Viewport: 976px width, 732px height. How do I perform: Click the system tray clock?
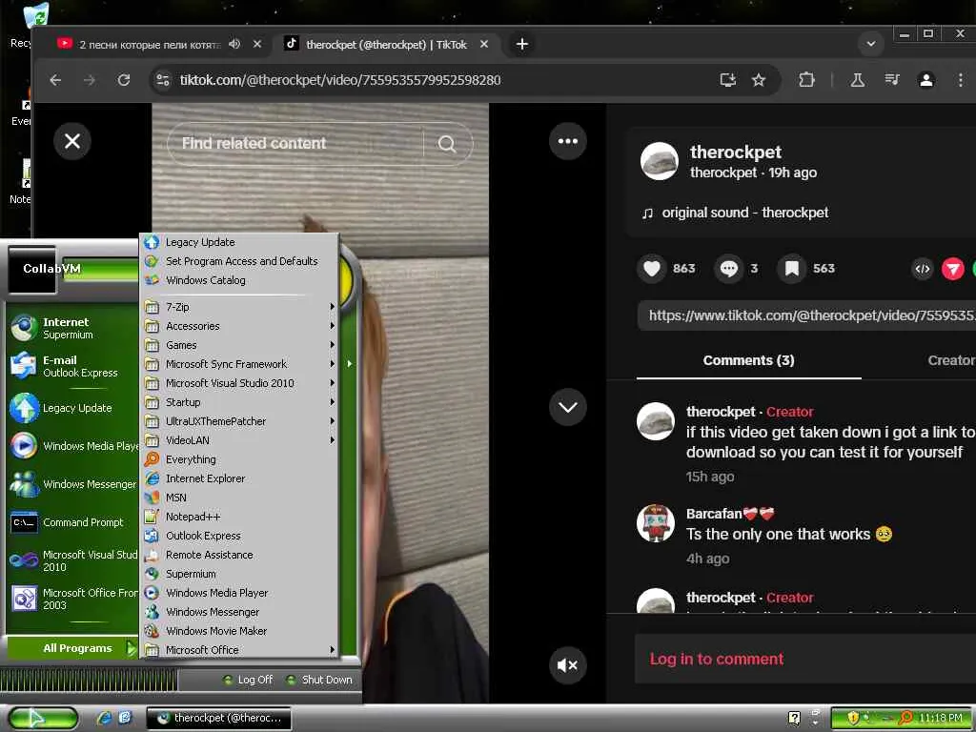coord(941,719)
